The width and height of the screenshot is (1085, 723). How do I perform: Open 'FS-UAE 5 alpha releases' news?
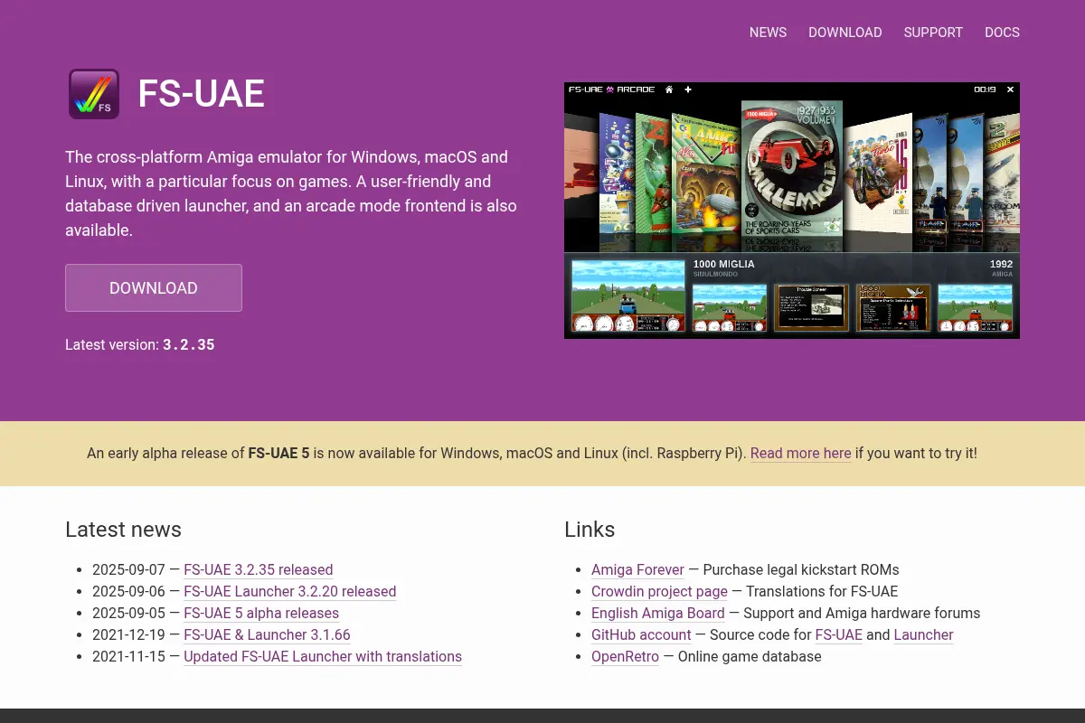coord(261,614)
